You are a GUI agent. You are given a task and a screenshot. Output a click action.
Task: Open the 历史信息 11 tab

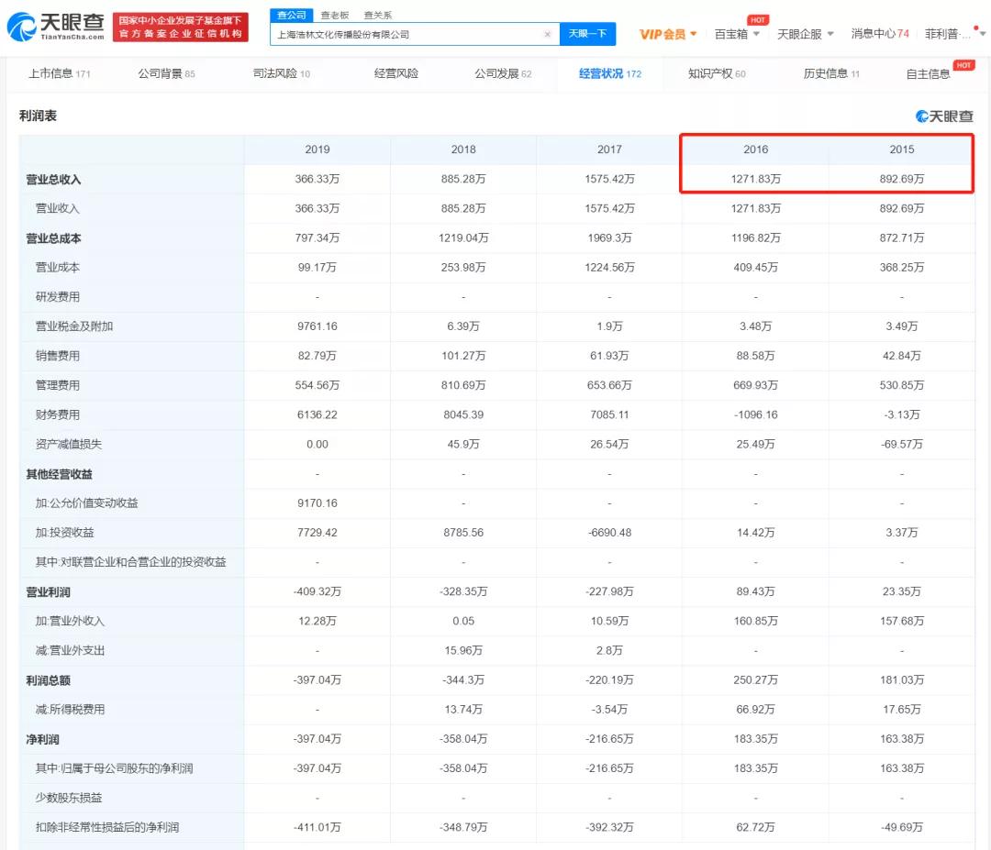click(831, 73)
